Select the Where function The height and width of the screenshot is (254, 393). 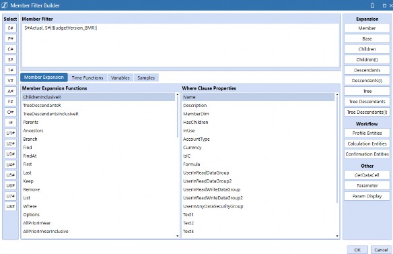[x=98, y=206]
